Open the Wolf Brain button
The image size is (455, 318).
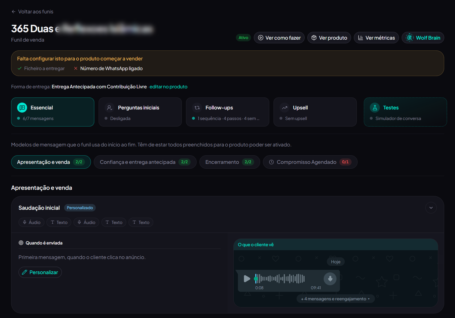(423, 38)
